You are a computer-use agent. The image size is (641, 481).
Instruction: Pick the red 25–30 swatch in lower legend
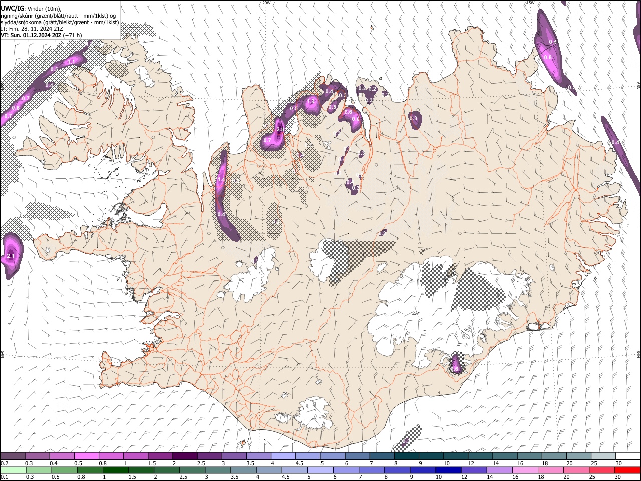pos(602,470)
